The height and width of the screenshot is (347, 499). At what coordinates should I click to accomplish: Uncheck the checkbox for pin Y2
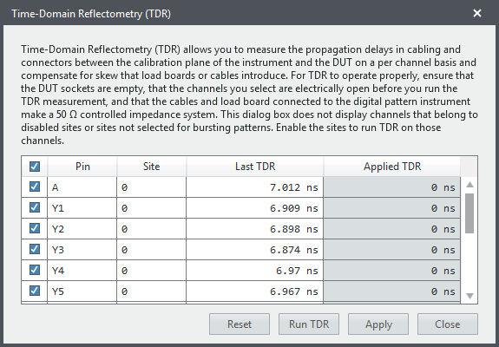35,228
